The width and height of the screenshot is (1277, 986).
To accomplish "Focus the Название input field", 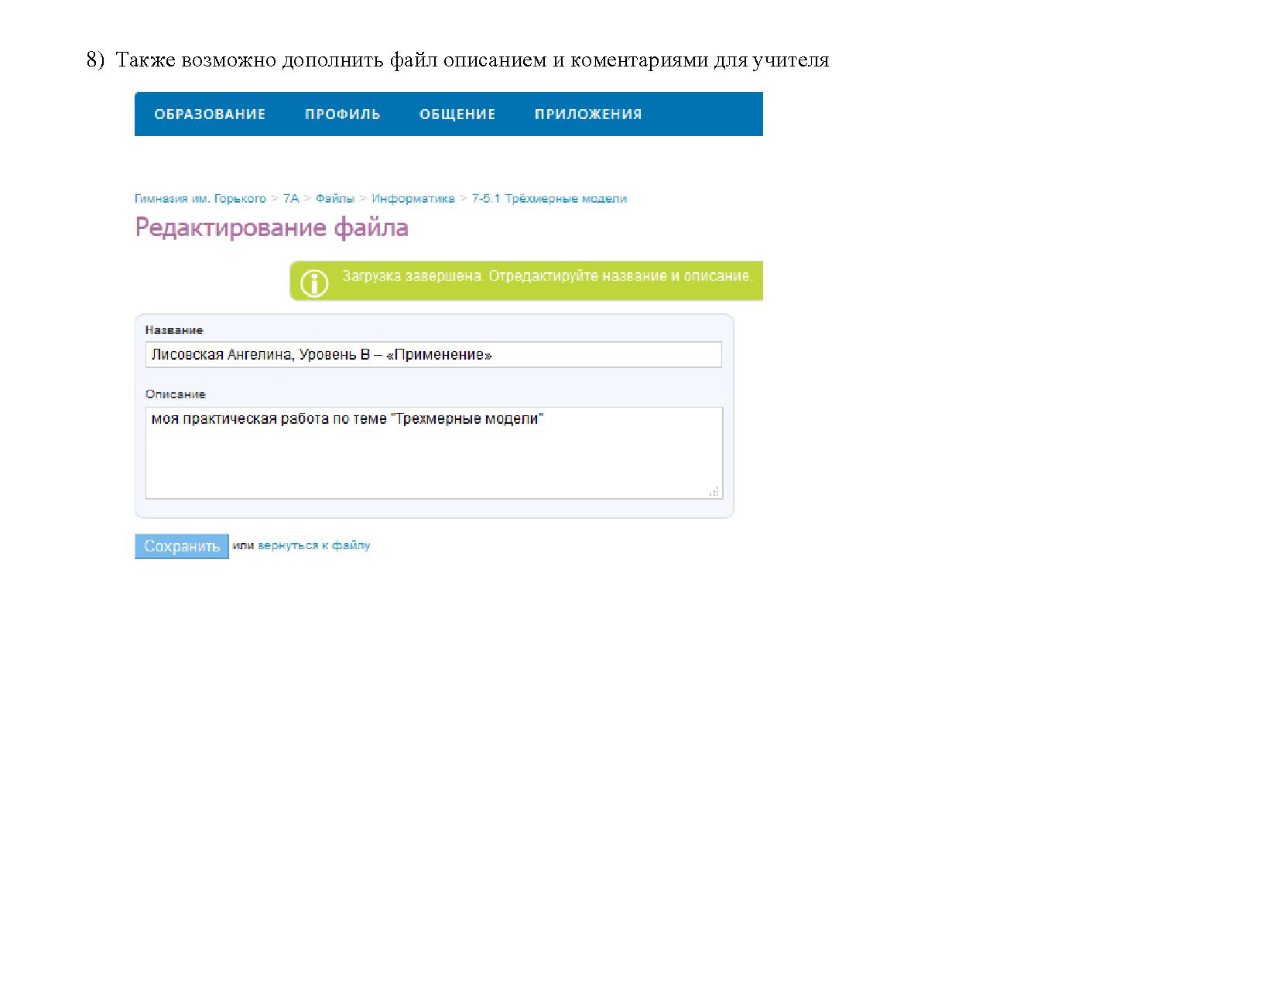I will point(433,355).
